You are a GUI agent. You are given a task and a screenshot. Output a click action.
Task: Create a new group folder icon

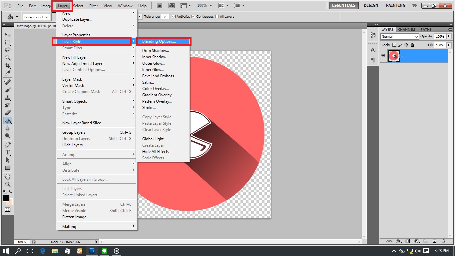click(425, 241)
